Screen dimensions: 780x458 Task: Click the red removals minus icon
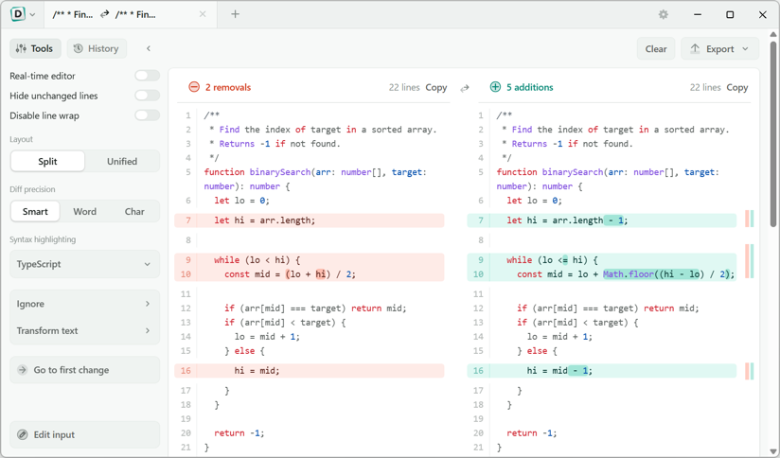(x=194, y=87)
